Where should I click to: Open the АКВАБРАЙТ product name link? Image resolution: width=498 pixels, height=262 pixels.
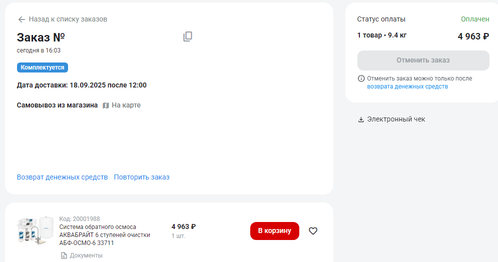105,235
